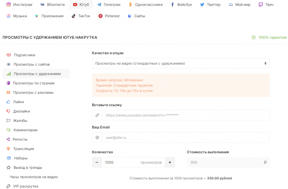The height and width of the screenshot is (189, 288).
Task: Switch to the ВКонтакте tab
Action: (x=51, y=4)
